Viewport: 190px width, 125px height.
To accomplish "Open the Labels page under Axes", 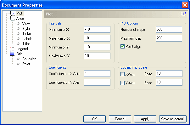I will coord(27,39).
